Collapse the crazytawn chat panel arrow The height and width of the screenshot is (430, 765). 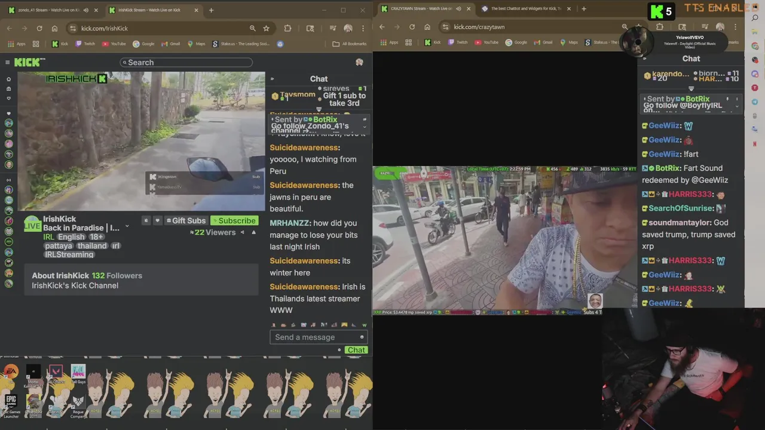coord(644,59)
